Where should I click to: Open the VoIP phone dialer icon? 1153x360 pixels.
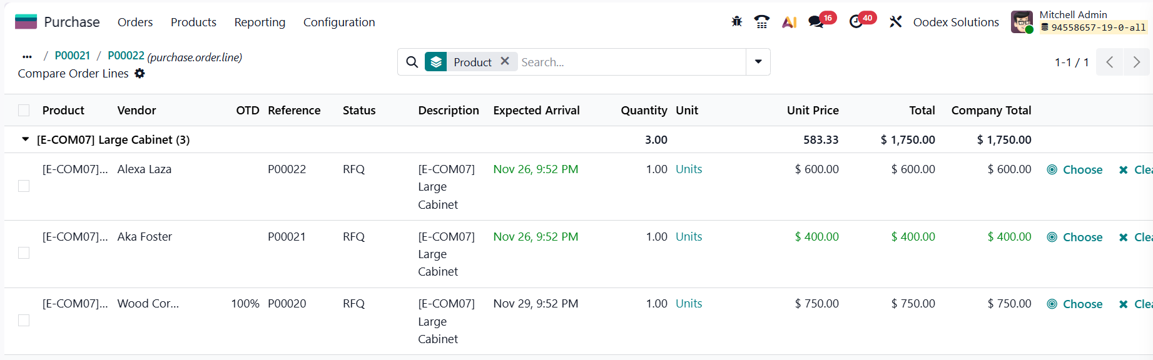(x=761, y=22)
